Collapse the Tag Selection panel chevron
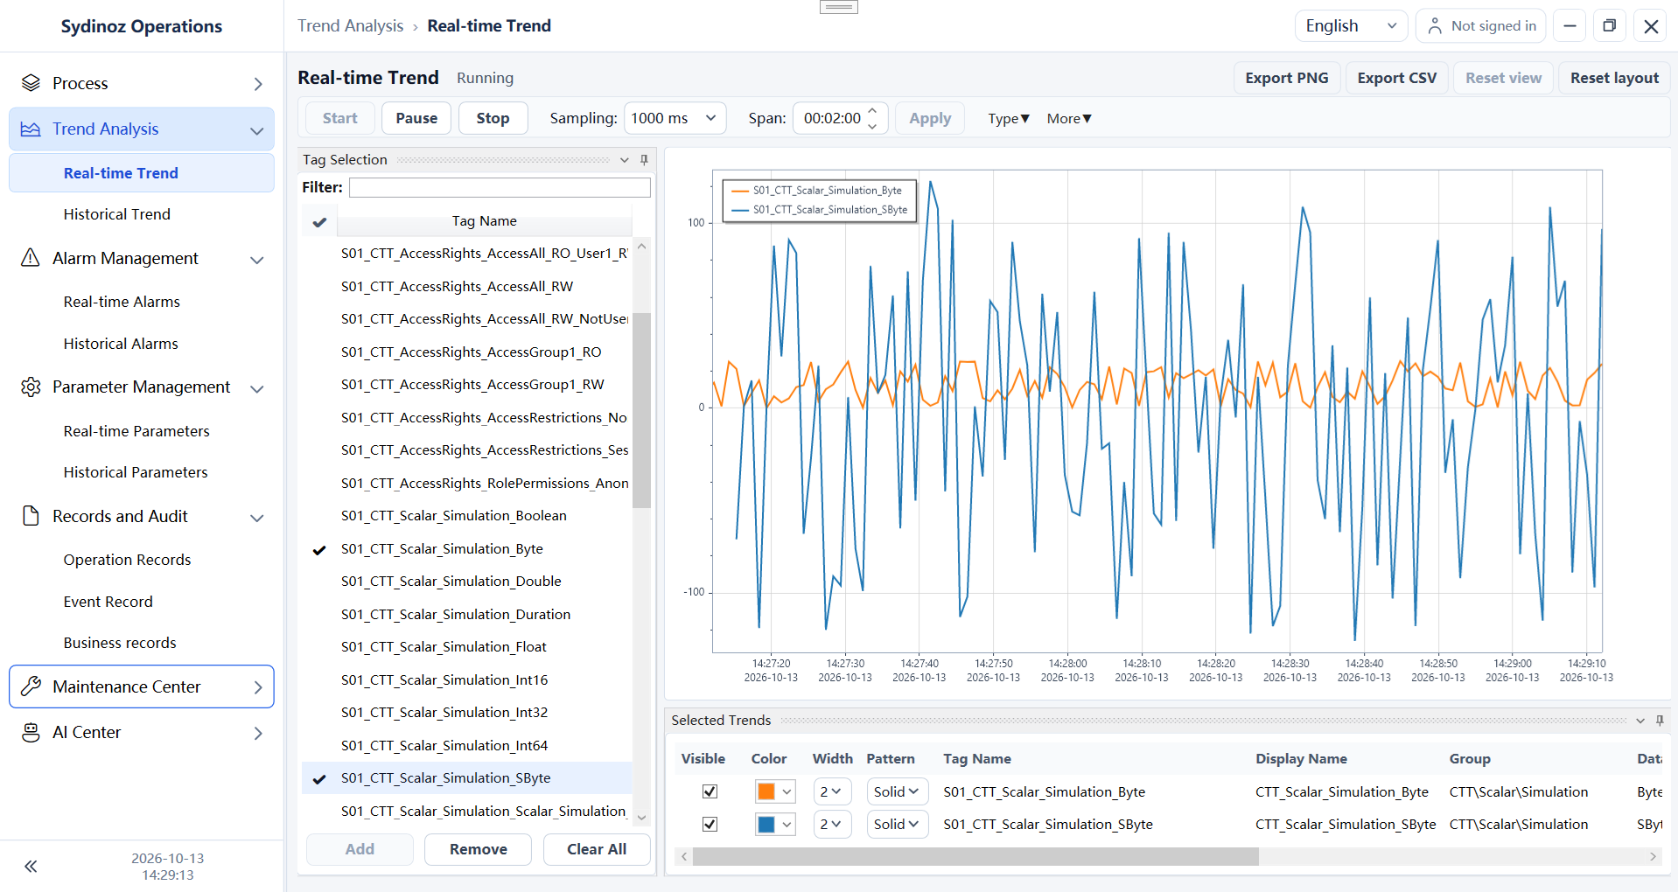 pyautogui.click(x=624, y=159)
